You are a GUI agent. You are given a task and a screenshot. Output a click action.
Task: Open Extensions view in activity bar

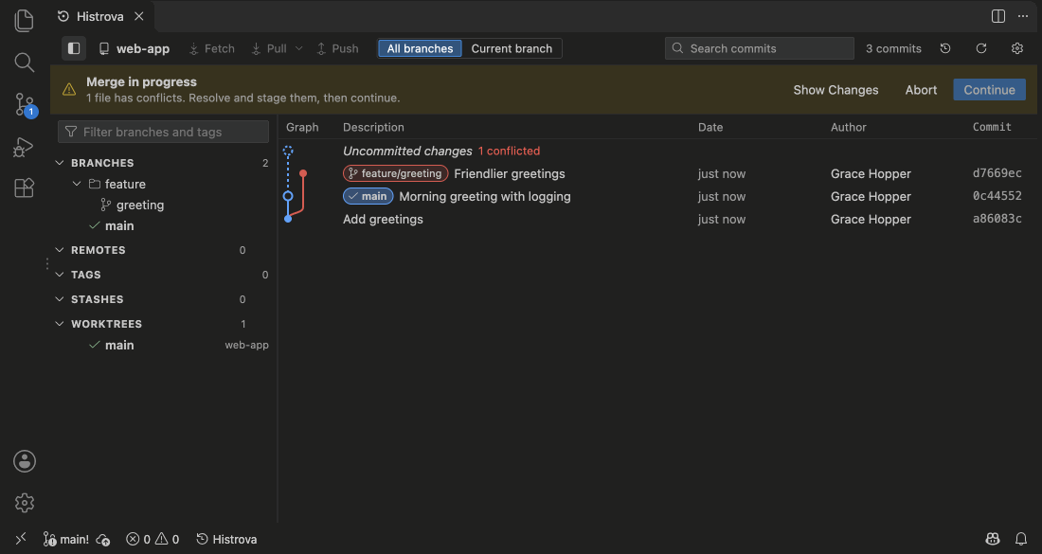pos(24,188)
